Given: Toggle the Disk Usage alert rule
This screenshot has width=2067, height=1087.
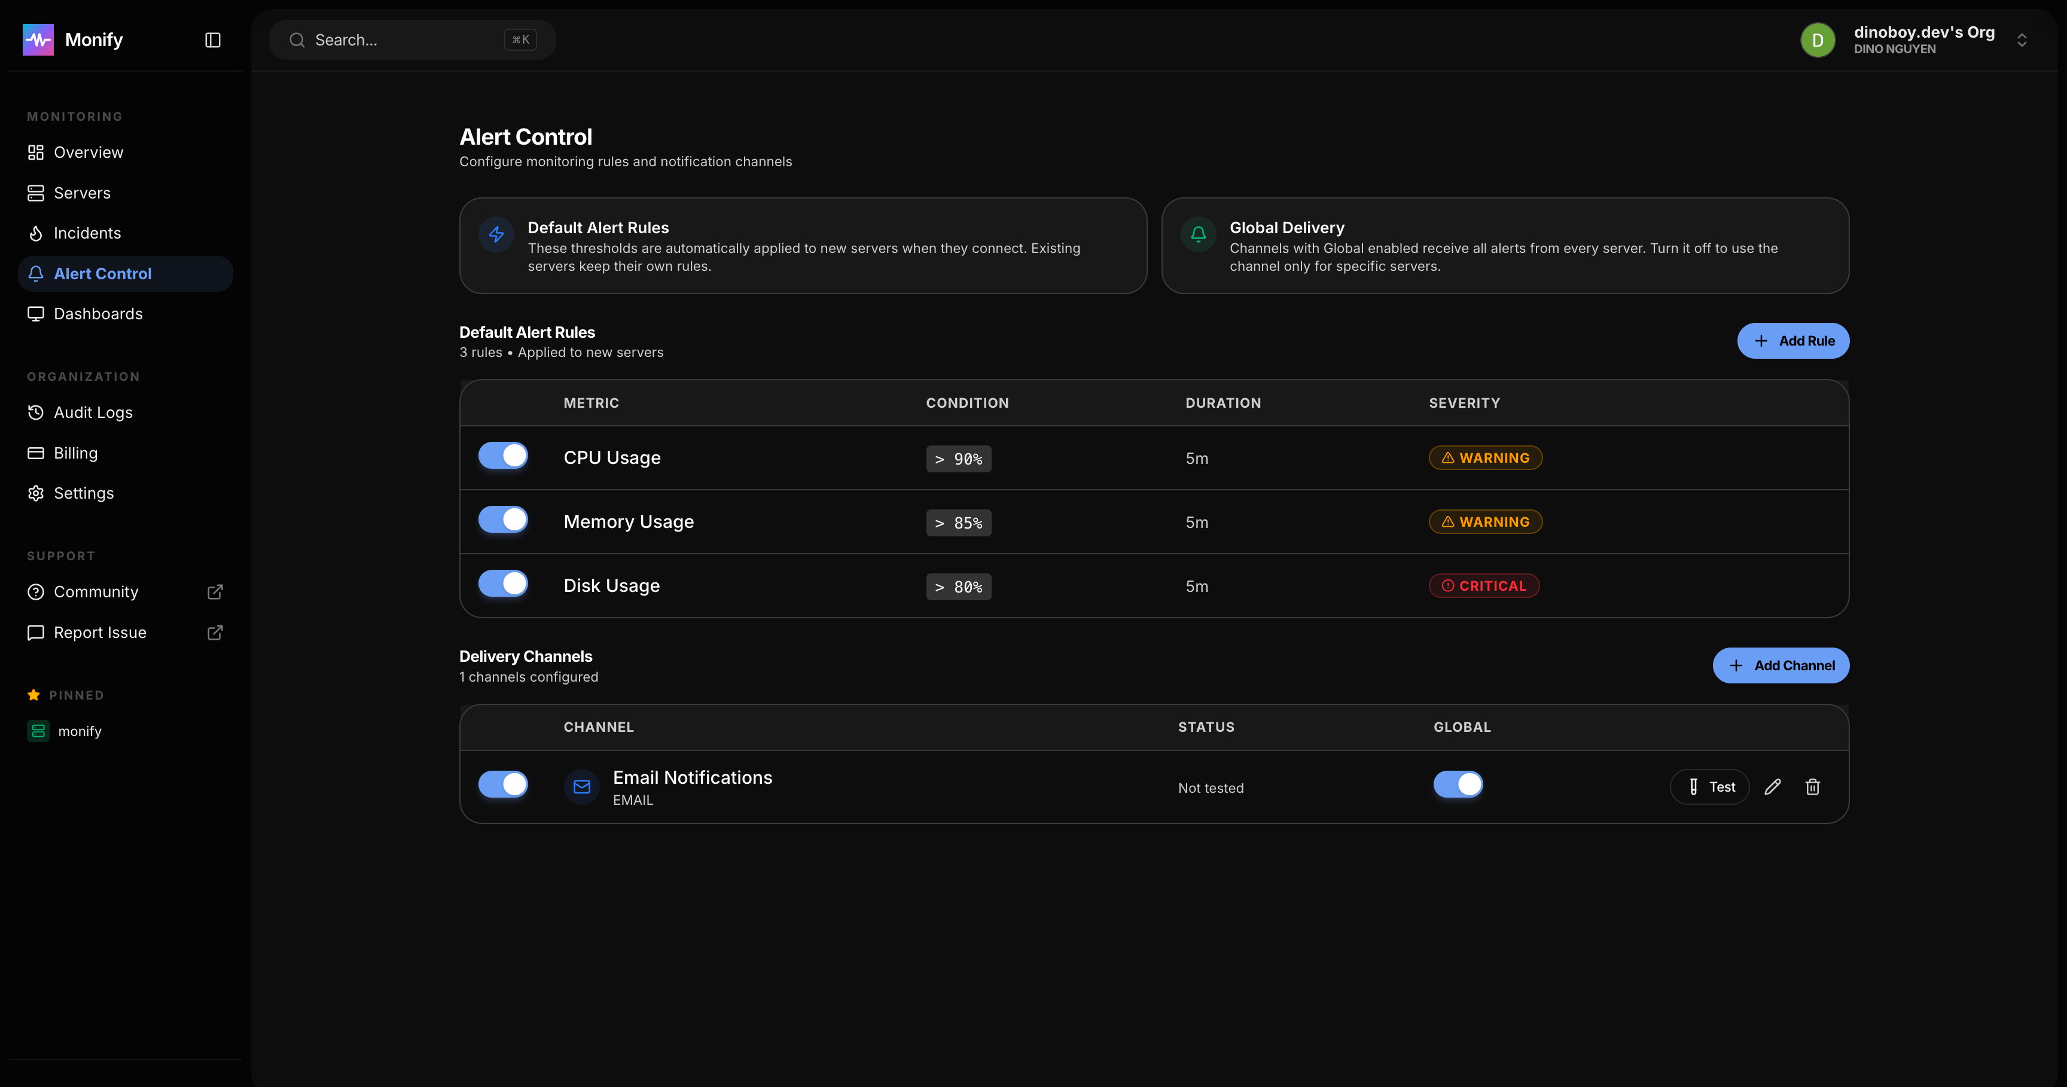Looking at the screenshot, I should pos(503,583).
